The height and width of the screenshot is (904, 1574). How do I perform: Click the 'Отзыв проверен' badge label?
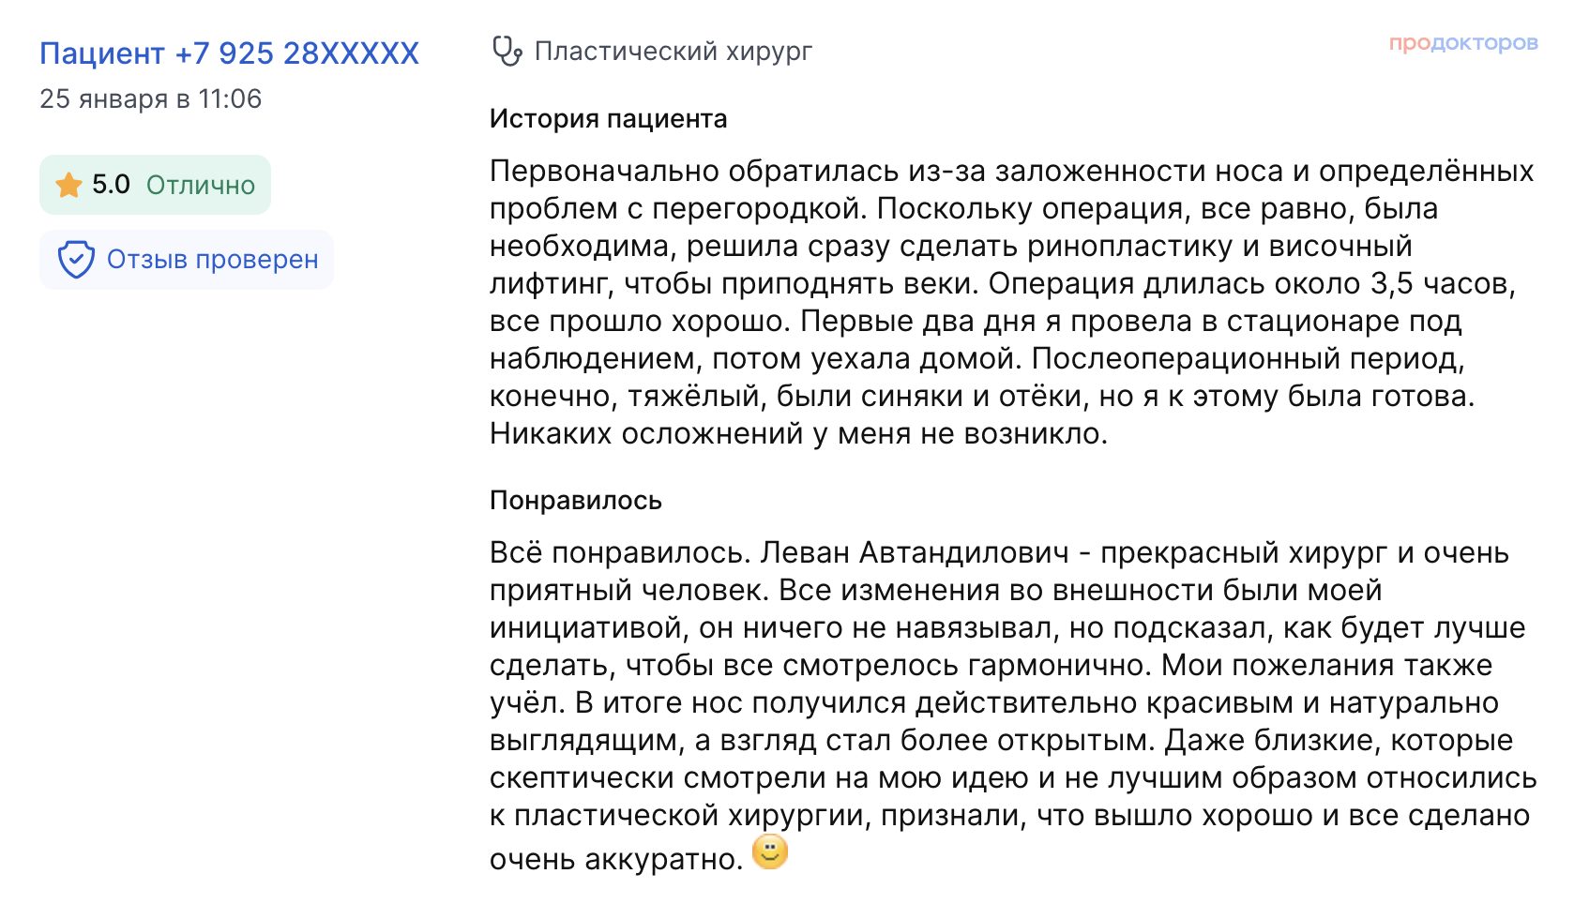coord(212,260)
